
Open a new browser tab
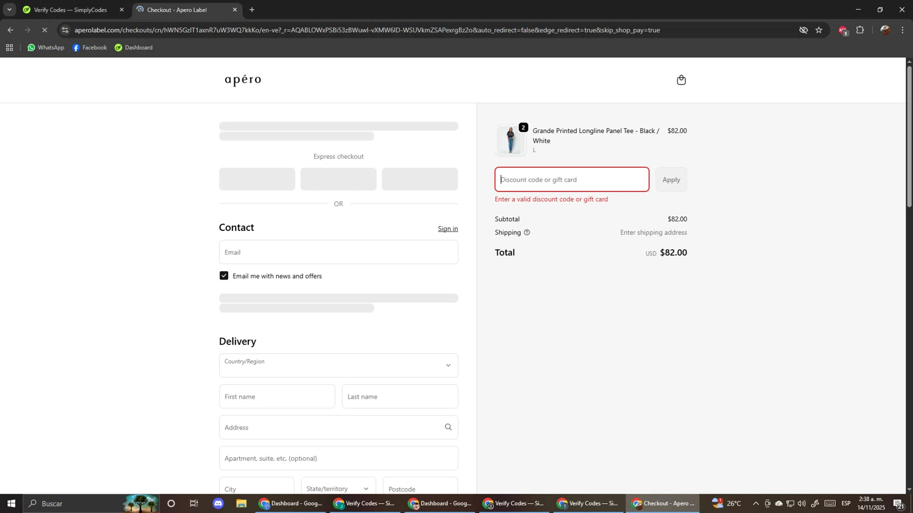pyautogui.click(x=252, y=10)
